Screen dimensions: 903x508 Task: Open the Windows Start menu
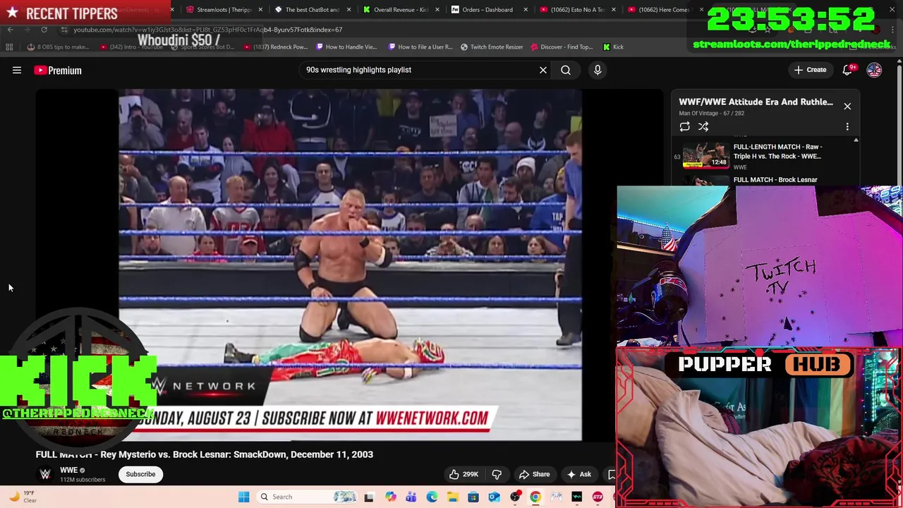pos(243,497)
